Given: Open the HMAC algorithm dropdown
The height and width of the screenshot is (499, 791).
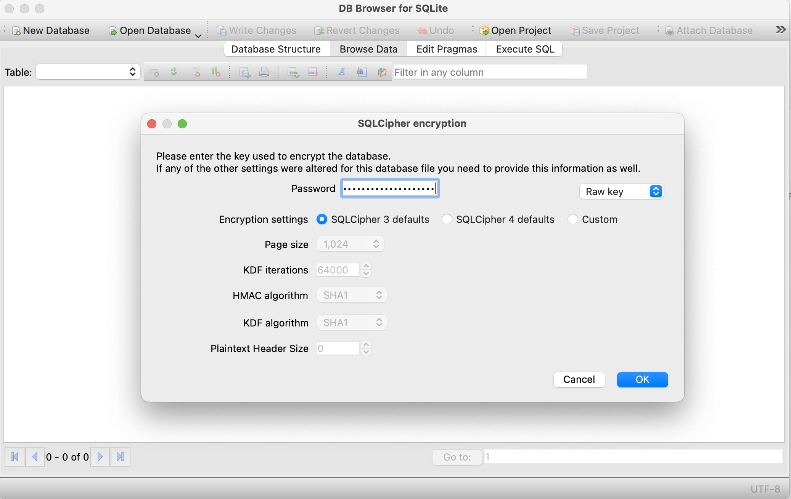Looking at the screenshot, I should pyautogui.click(x=352, y=295).
